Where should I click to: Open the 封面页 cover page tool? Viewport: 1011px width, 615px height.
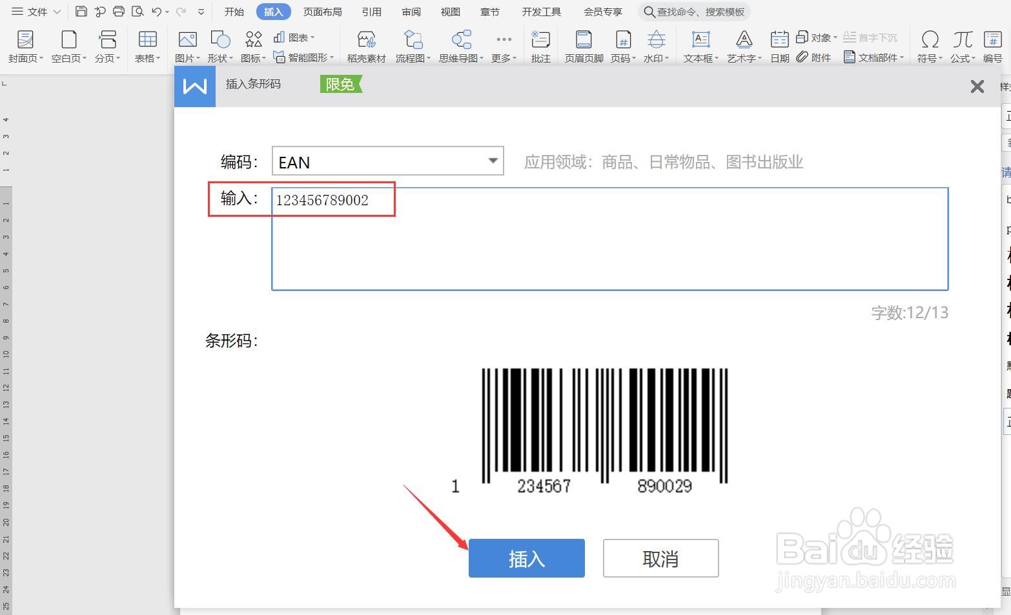pyautogui.click(x=26, y=46)
